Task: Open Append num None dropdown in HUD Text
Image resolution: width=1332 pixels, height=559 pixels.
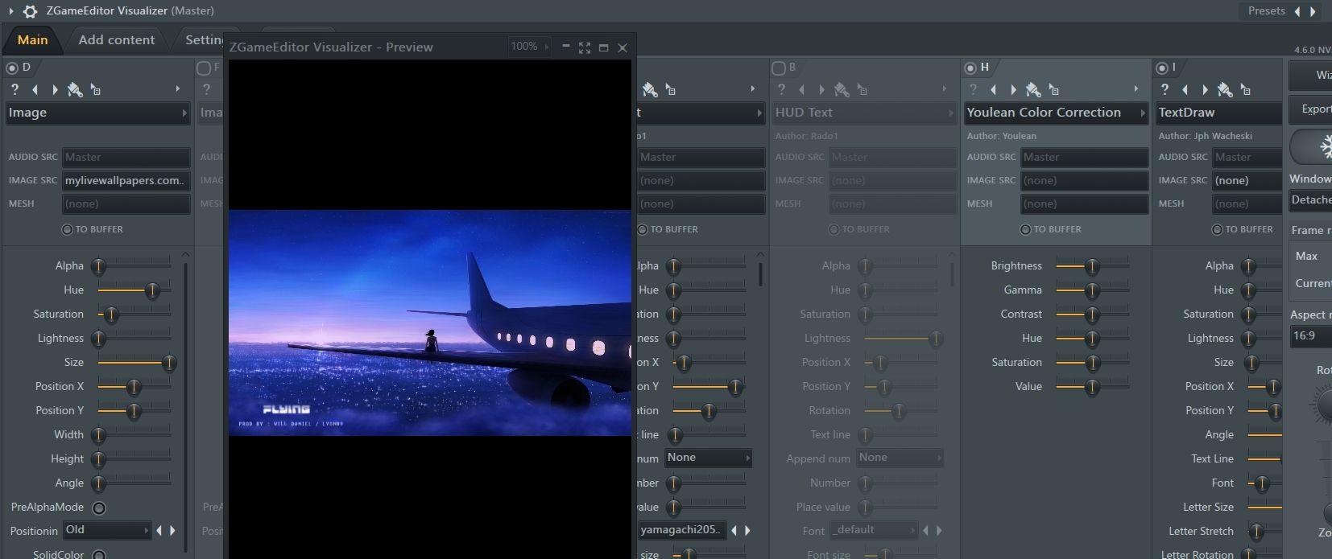Action: [900, 458]
